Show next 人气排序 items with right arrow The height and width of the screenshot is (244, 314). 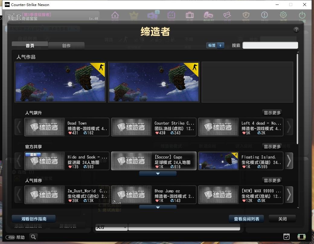[x=289, y=195]
